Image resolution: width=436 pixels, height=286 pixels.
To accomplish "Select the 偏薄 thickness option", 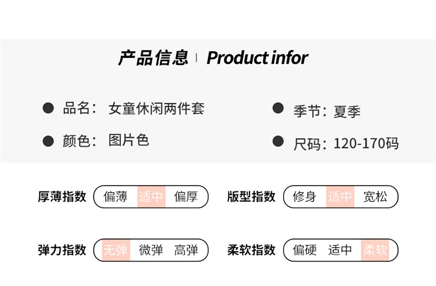I will pos(115,197).
